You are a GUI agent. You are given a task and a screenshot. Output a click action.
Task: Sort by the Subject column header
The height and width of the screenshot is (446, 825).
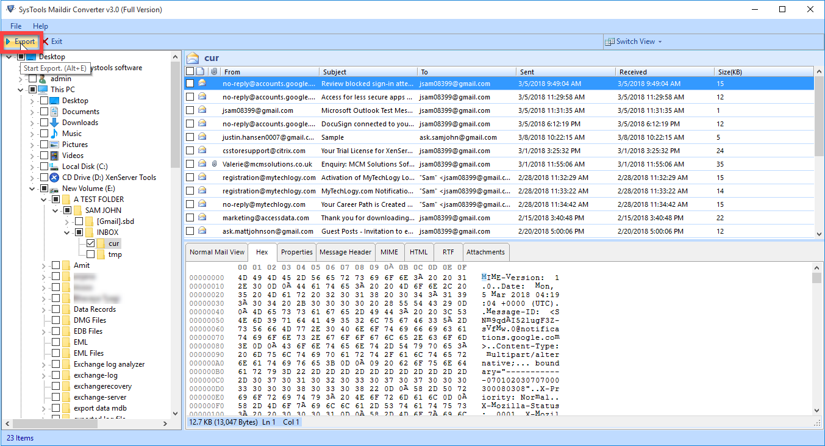coord(368,72)
